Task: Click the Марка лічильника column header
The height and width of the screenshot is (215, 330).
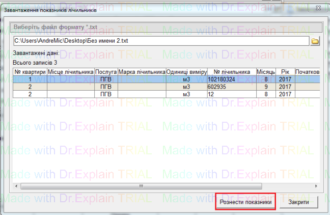Action: tap(142, 72)
